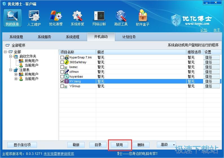
Task: Collapse the 启动文件夹 tree node
Action: pos(10,56)
